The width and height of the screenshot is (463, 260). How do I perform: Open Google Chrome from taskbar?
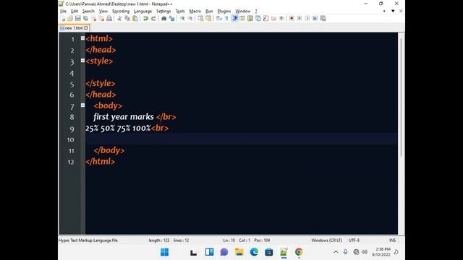[x=299, y=252]
